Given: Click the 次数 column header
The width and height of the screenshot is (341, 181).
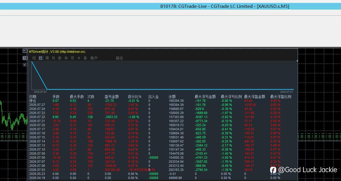Looking at the screenshot, I should tap(91, 97).
